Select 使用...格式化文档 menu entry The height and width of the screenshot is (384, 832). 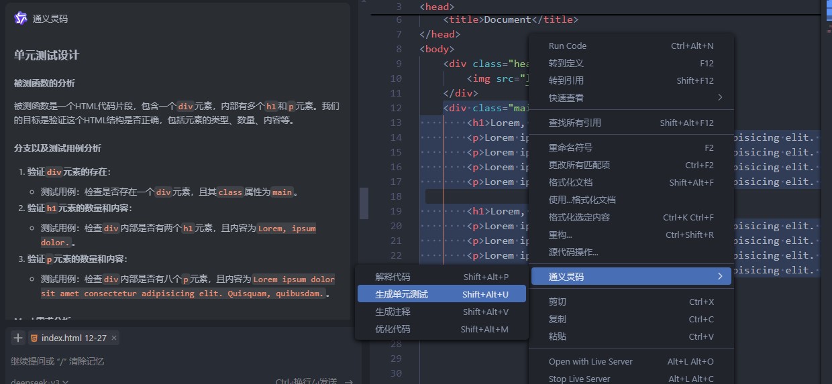(631, 200)
